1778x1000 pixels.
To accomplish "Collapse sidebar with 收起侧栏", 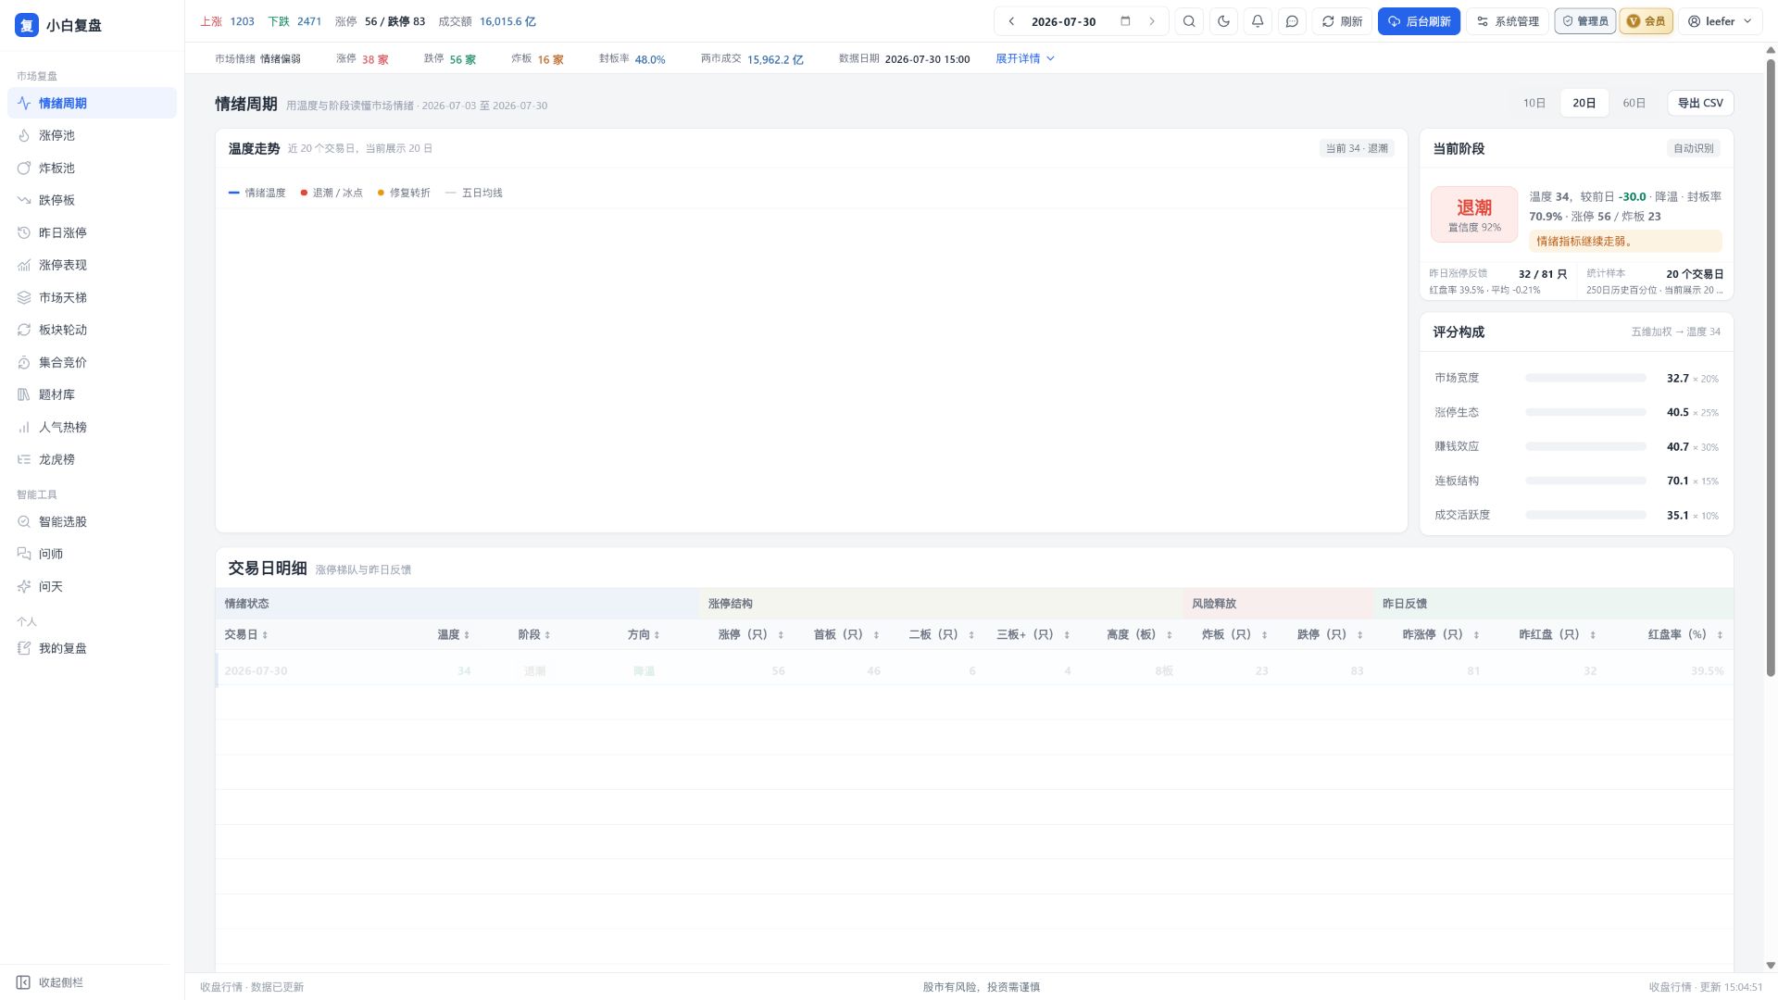I will point(50,982).
